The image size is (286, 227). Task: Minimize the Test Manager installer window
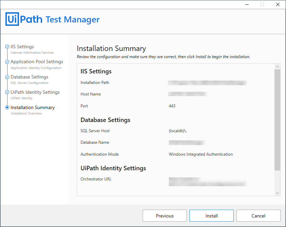(x=247, y=4)
